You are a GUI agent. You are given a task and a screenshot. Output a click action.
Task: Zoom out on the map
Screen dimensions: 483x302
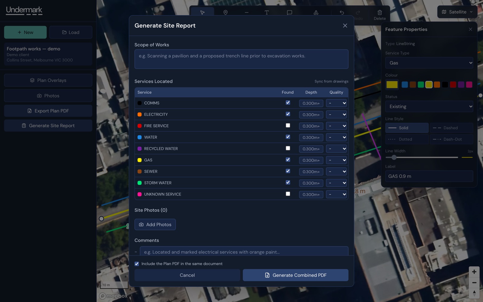474,283
